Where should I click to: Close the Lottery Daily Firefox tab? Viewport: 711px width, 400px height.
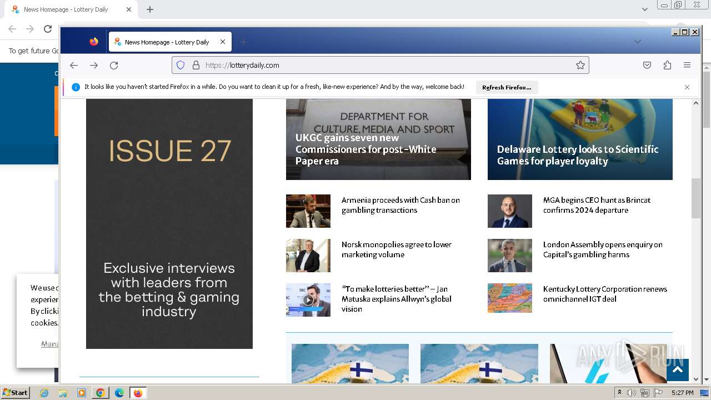(x=223, y=42)
